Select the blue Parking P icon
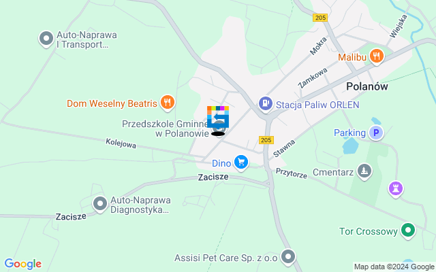 coord(376,133)
